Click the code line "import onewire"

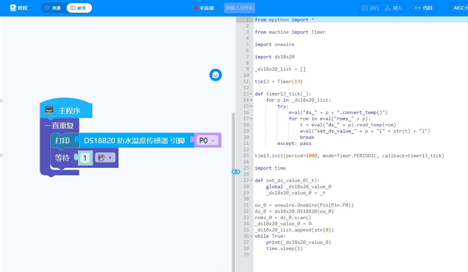(x=275, y=45)
